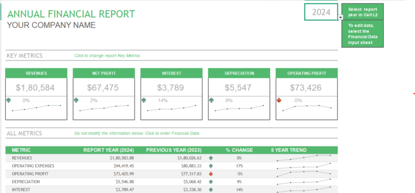Viewport: 415px width, 193px height.
Task: Select the INTEREST row label in the table
Action: tap(21, 190)
